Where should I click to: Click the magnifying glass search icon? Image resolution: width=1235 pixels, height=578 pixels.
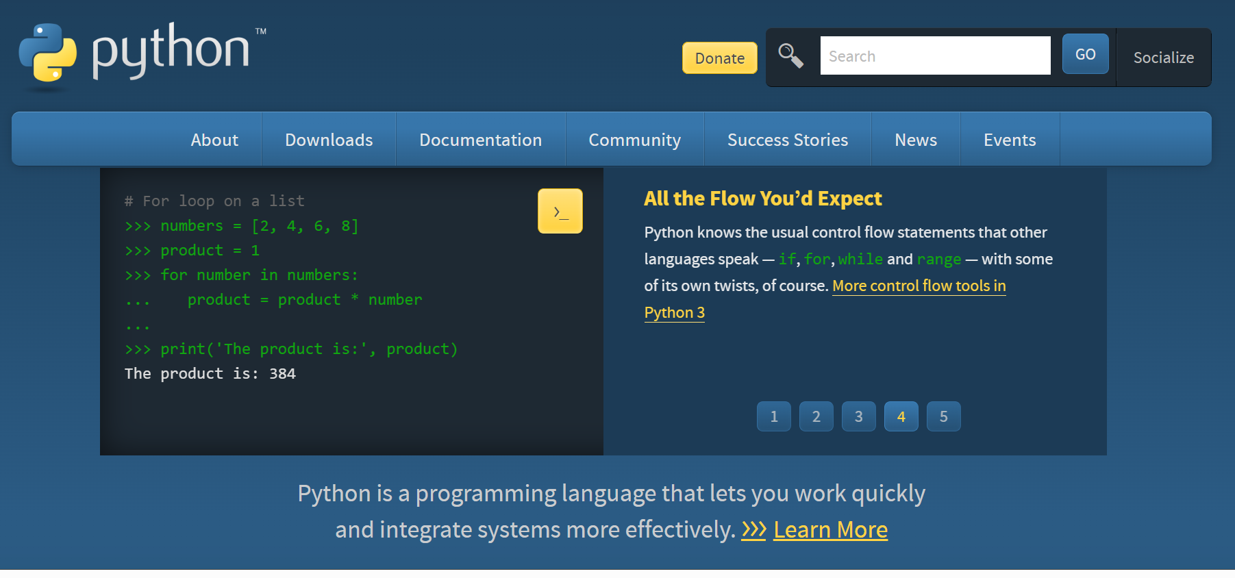click(790, 55)
